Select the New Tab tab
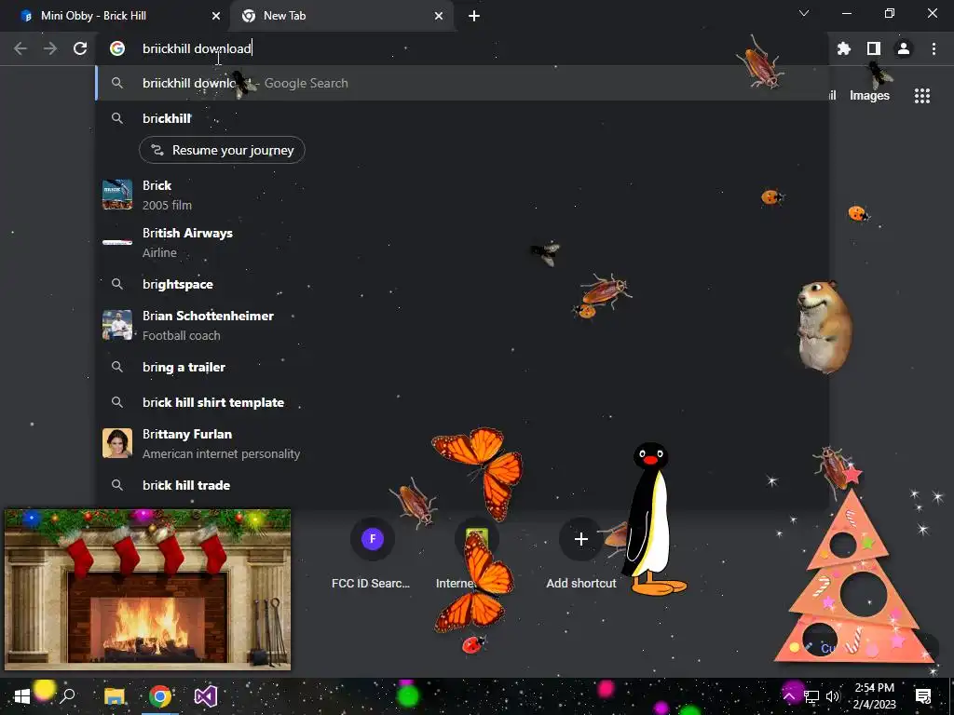954x715 pixels. click(342, 16)
